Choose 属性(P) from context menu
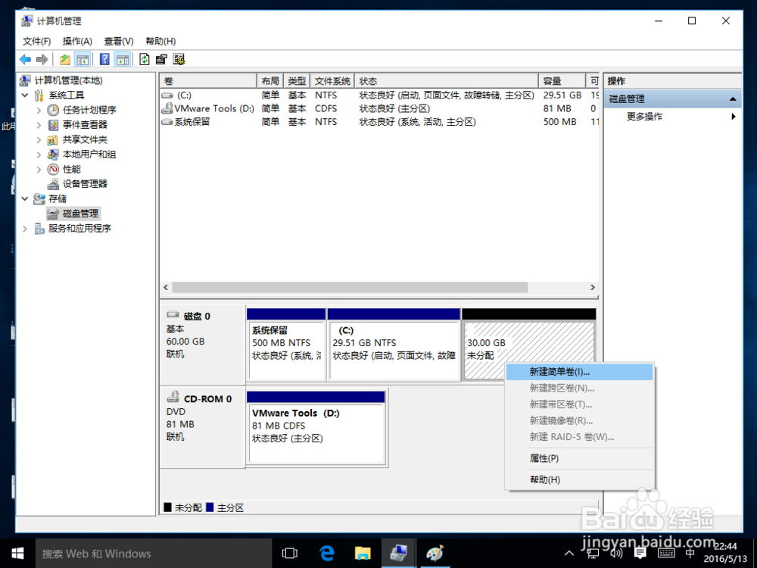This screenshot has width=757, height=568. 579,458
